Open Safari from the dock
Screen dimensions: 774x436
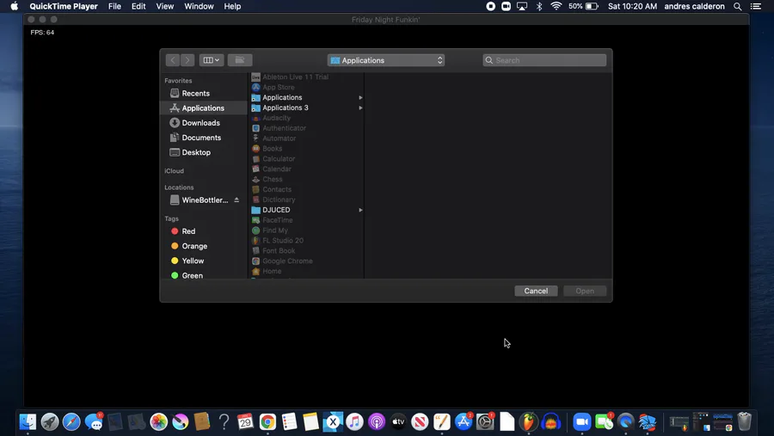(71, 421)
